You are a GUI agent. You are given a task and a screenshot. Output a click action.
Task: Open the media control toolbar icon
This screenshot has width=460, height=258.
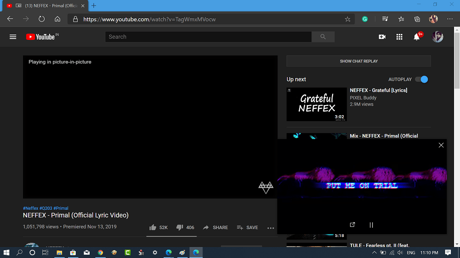pyautogui.click(x=385, y=19)
